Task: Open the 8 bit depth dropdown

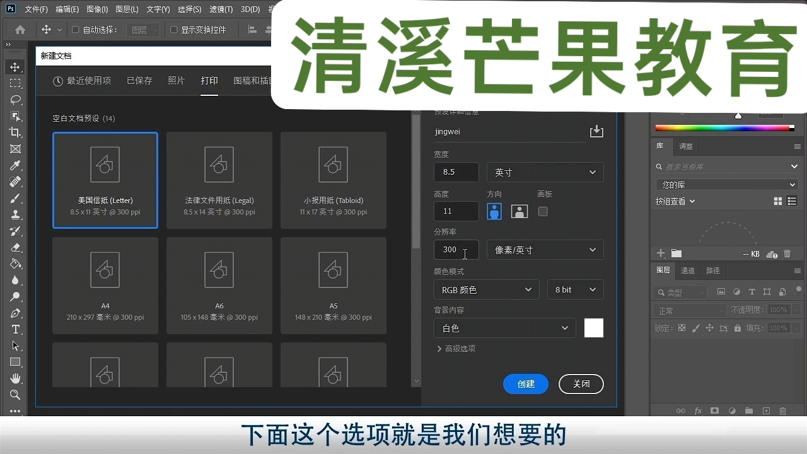Action: 575,289
